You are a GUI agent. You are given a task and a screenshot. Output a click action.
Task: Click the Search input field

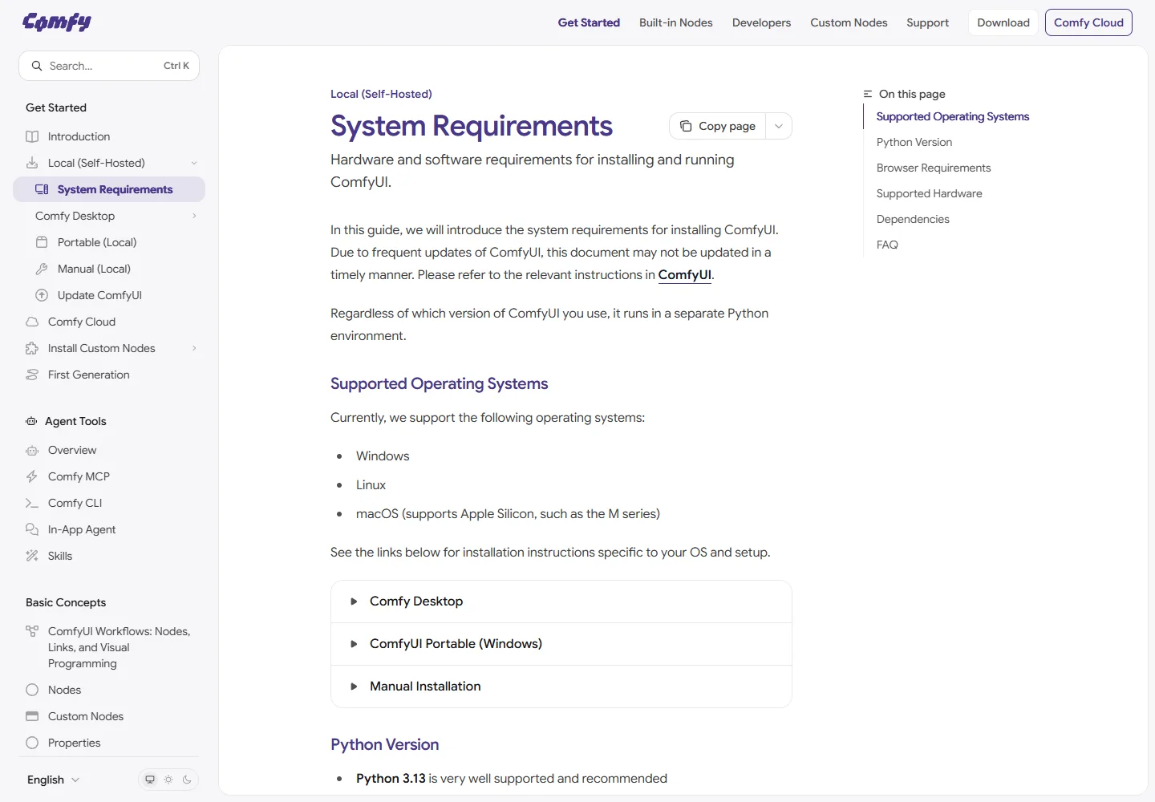[109, 66]
